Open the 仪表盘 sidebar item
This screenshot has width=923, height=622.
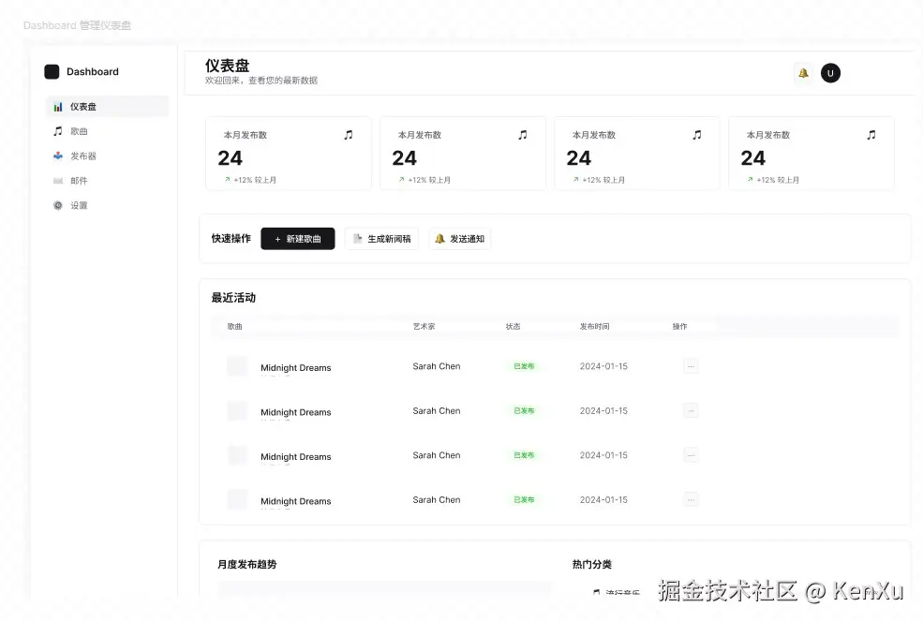pos(107,107)
